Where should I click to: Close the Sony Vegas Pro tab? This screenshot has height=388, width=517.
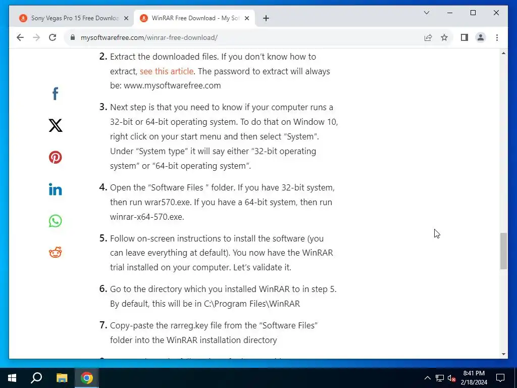pyautogui.click(x=126, y=18)
